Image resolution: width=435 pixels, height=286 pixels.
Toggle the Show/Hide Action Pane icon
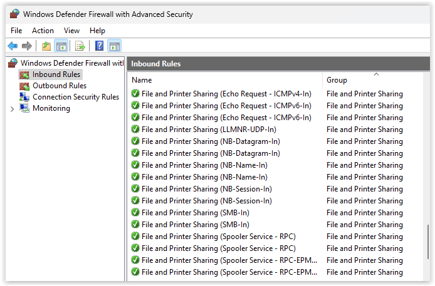pyautogui.click(x=115, y=46)
